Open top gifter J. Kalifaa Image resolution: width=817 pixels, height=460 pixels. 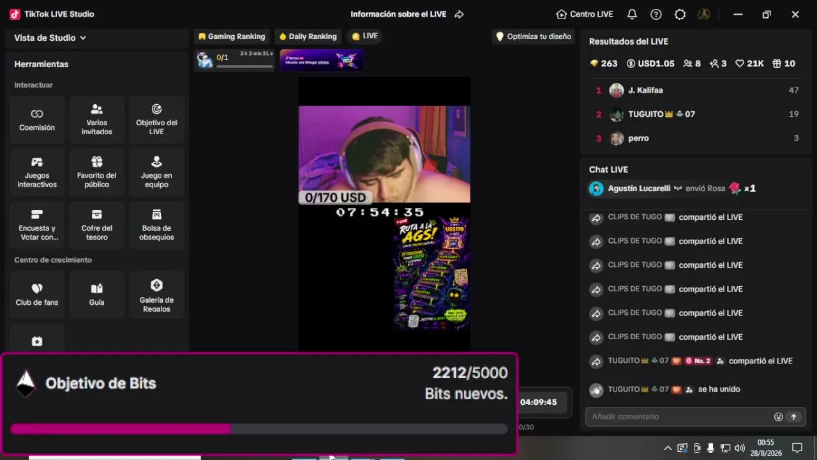point(696,90)
